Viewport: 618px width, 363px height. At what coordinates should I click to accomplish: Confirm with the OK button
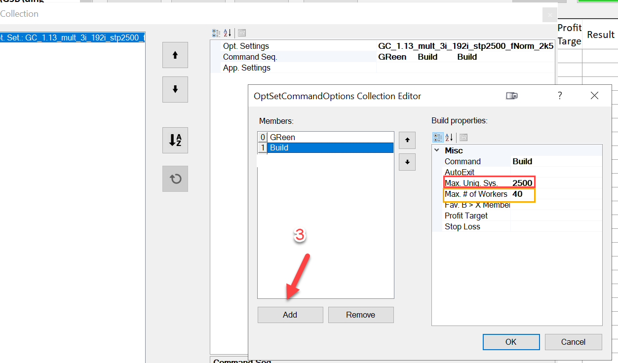coord(511,342)
